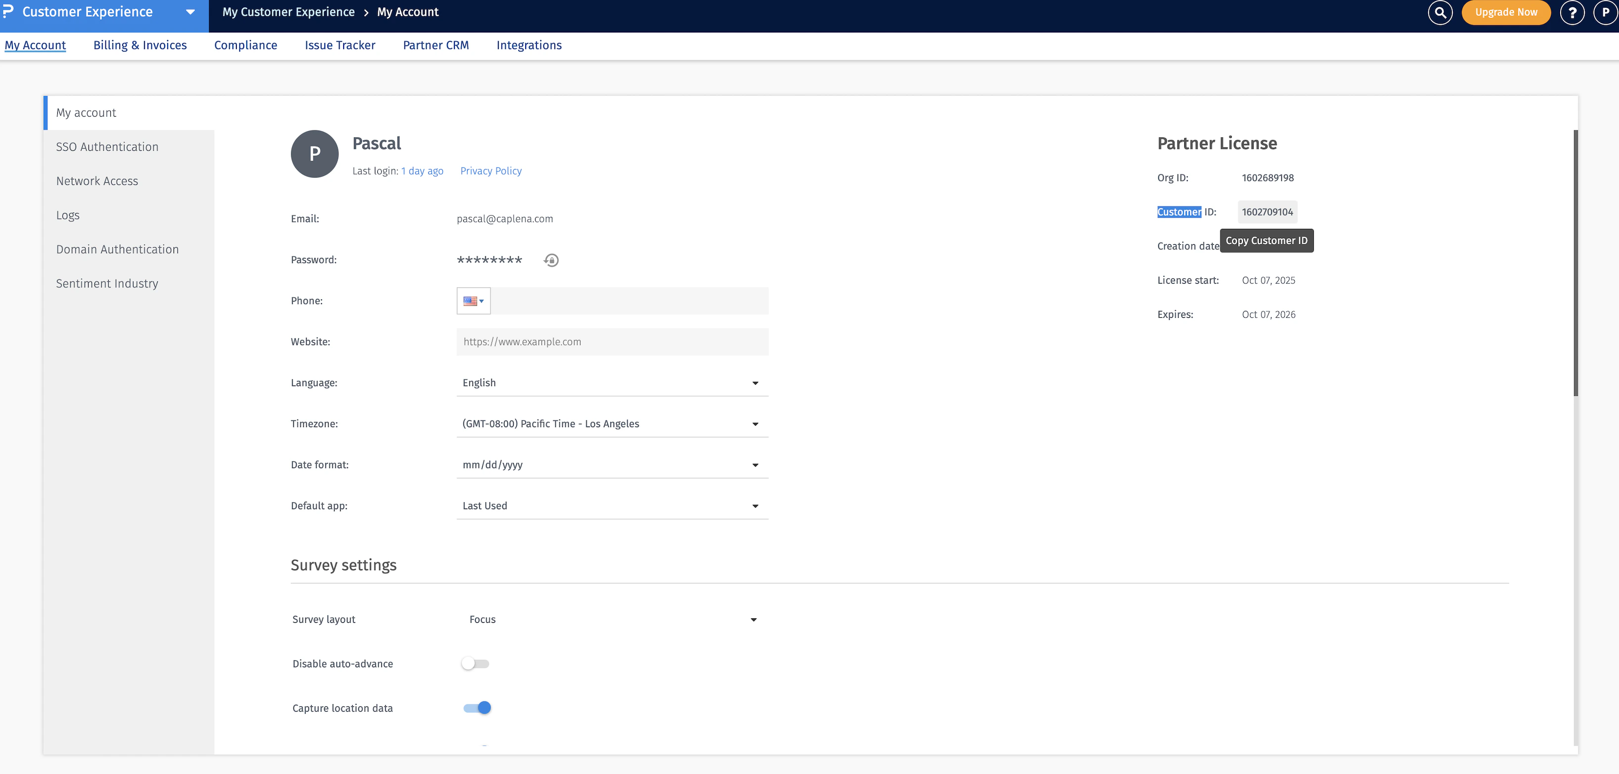Open SSO Authentication in the sidebar
Screen dimensions: 1619x774
129,147
